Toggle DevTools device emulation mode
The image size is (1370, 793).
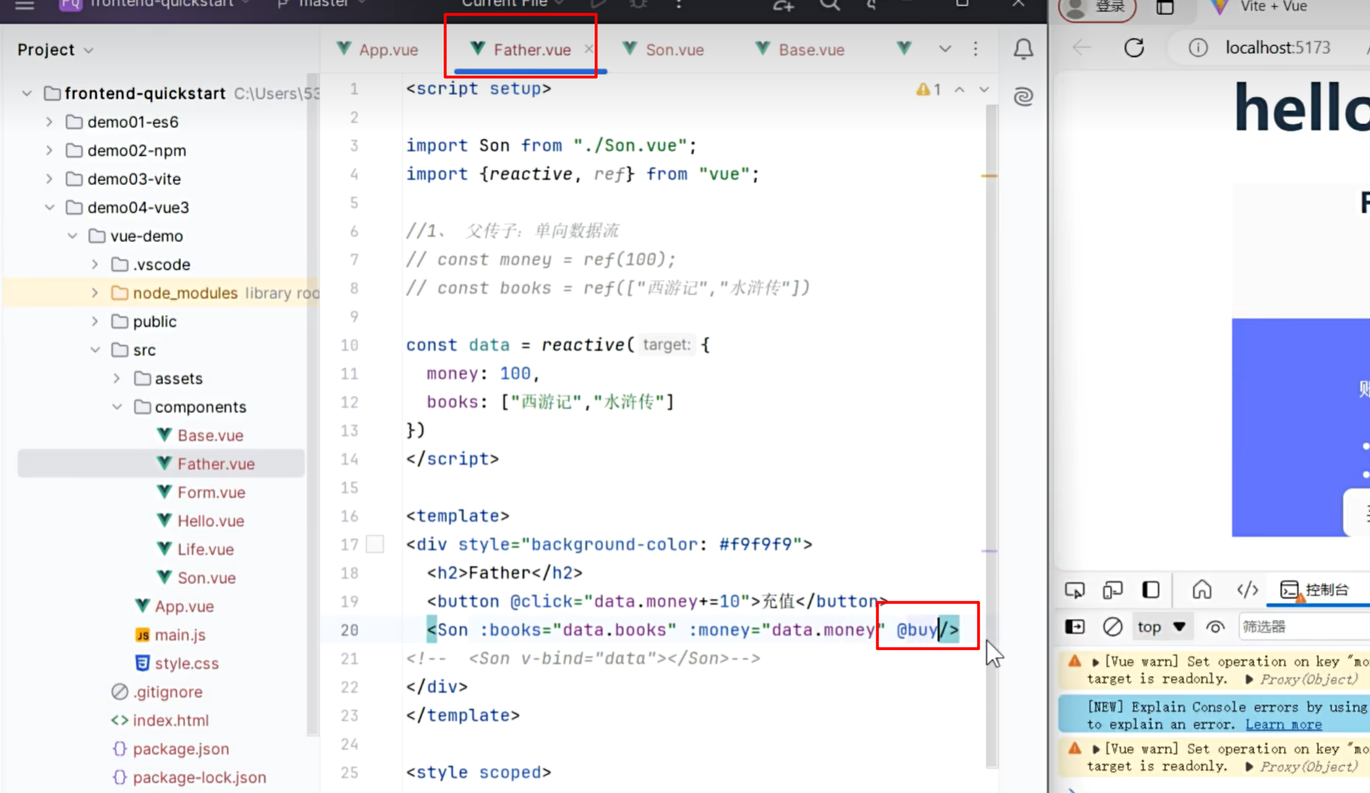point(1112,590)
